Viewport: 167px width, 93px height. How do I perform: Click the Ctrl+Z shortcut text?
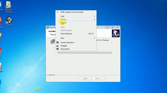coord(91,34)
